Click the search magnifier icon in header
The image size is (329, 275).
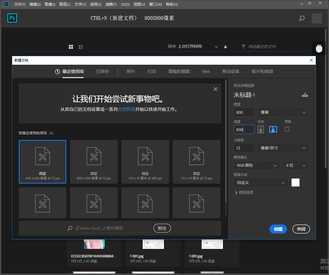[x=302, y=18]
